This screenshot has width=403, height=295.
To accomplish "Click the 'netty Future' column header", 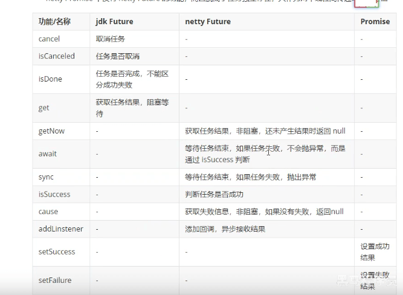I will [266, 22].
